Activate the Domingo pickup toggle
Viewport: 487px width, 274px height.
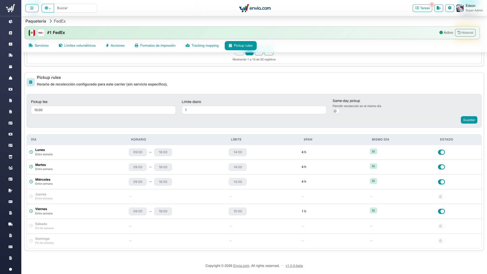click(x=441, y=241)
